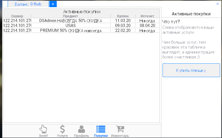Click the 08.04.20 expiry date cell
The width and height of the screenshot is (222, 138).
point(147,26)
